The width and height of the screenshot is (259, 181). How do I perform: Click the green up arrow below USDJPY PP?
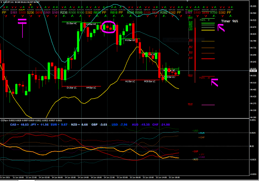[230, 16]
